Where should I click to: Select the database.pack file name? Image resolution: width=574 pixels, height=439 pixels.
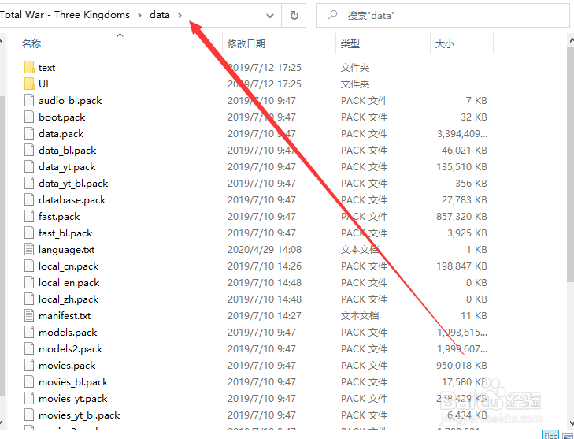[72, 199]
